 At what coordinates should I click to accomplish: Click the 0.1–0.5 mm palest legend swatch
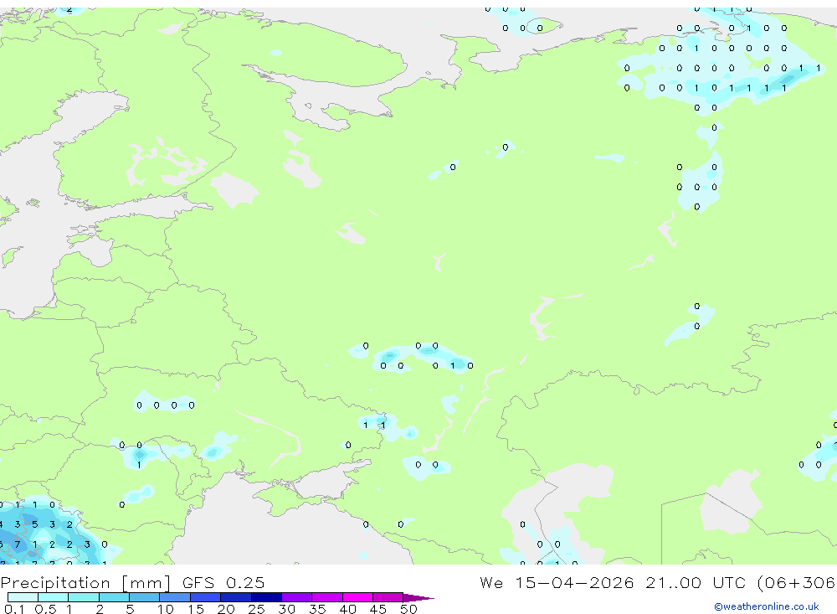tap(23, 597)
